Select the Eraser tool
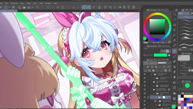This screenshot has height=109, width=193. click(174, 77)
